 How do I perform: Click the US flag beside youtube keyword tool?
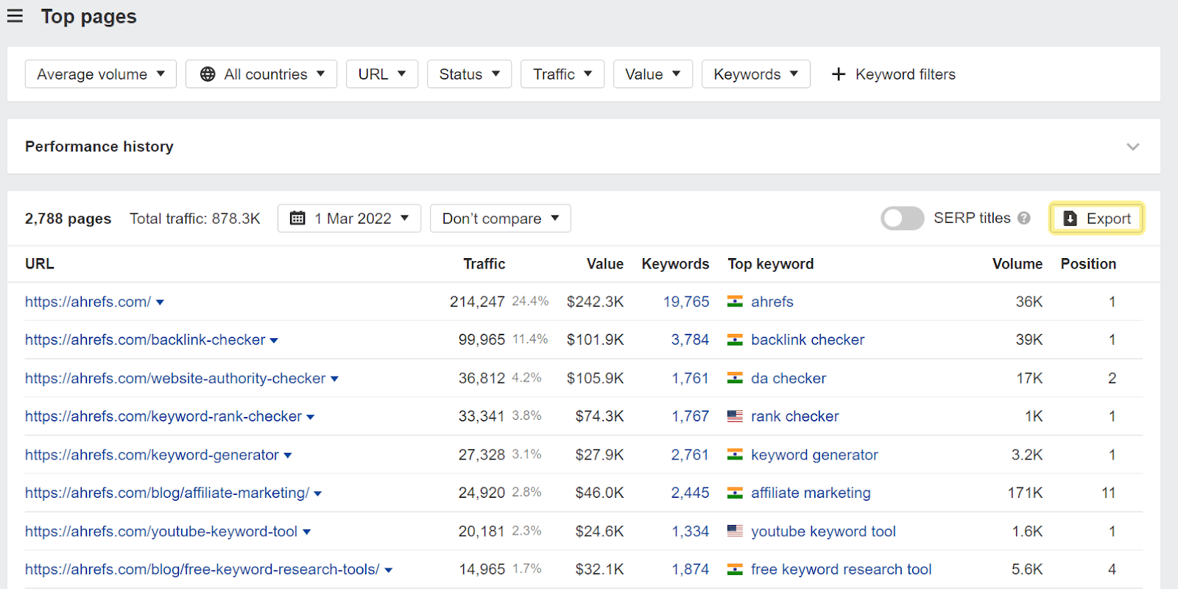(735, 531)
